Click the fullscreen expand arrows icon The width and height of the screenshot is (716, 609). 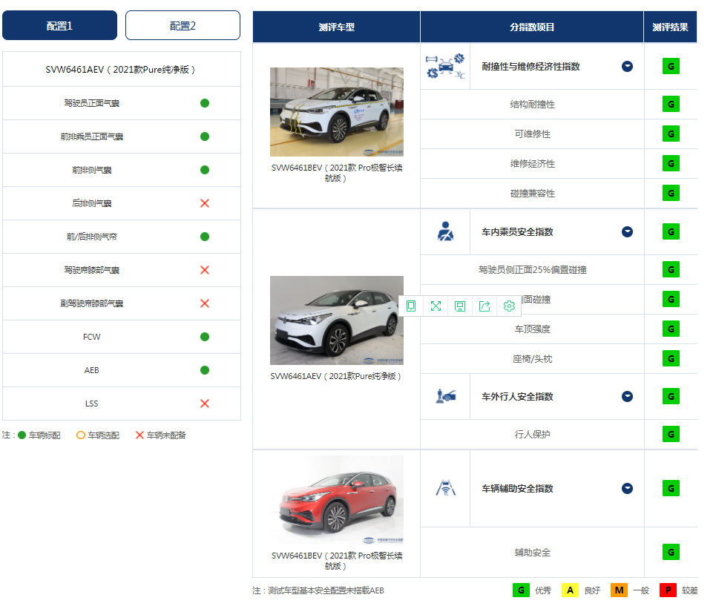pos(436,306)
